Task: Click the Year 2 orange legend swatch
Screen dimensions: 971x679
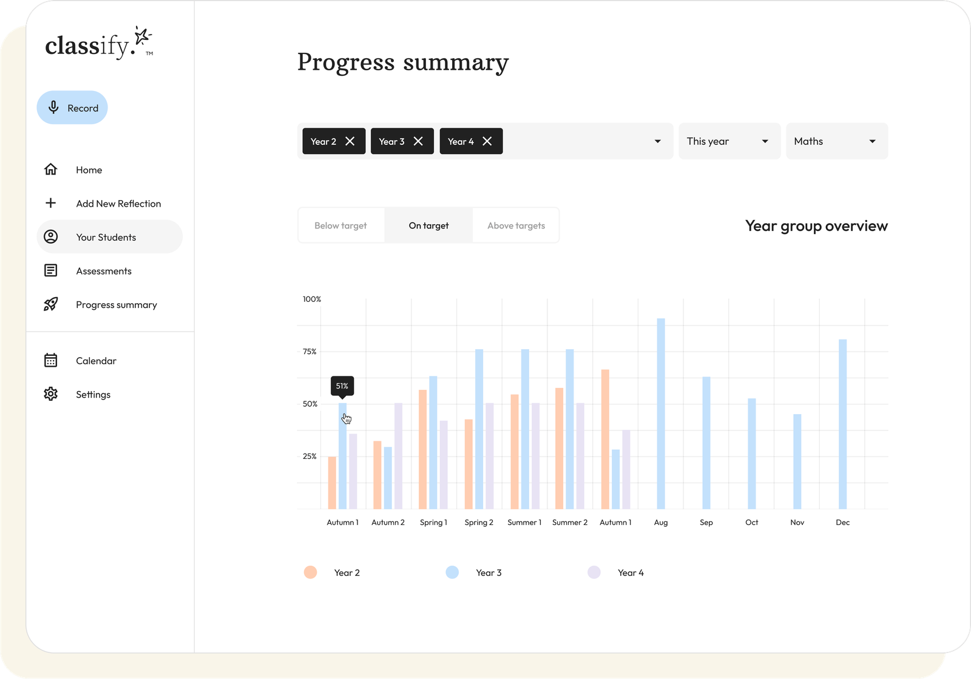Action: (310, 572)
